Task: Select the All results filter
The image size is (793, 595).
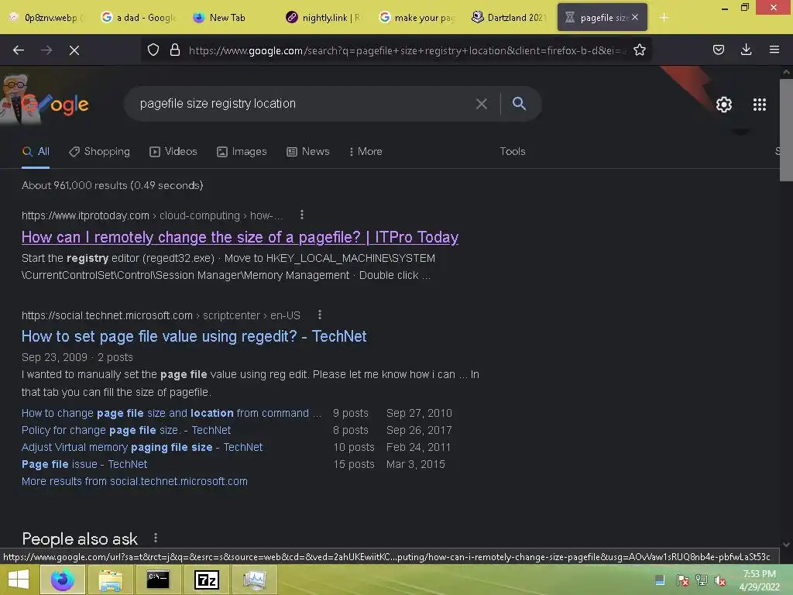Action: coord(36,151)
